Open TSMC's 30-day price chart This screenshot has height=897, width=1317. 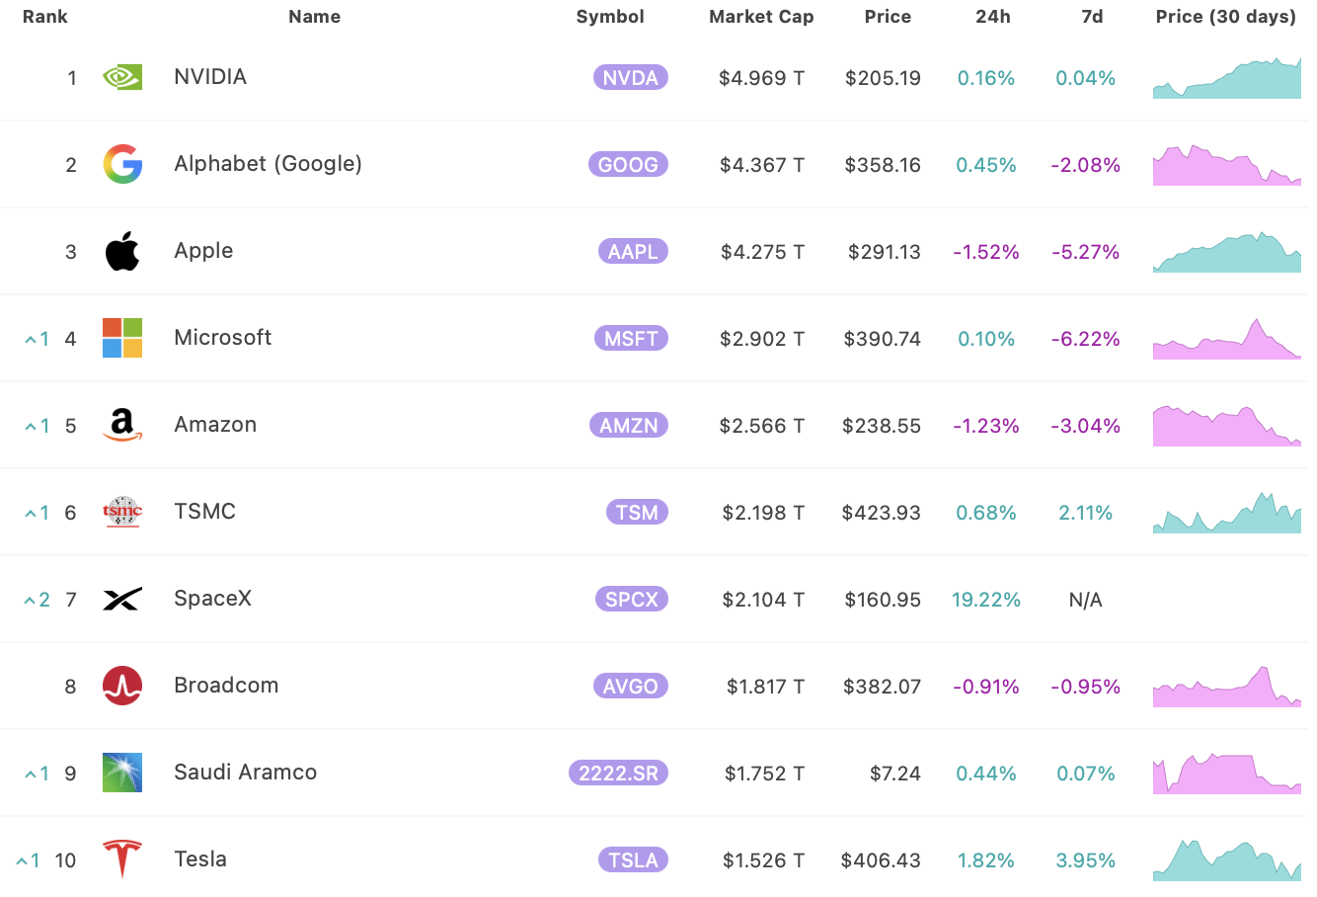pyautogui.click(x=1227, y=513)
